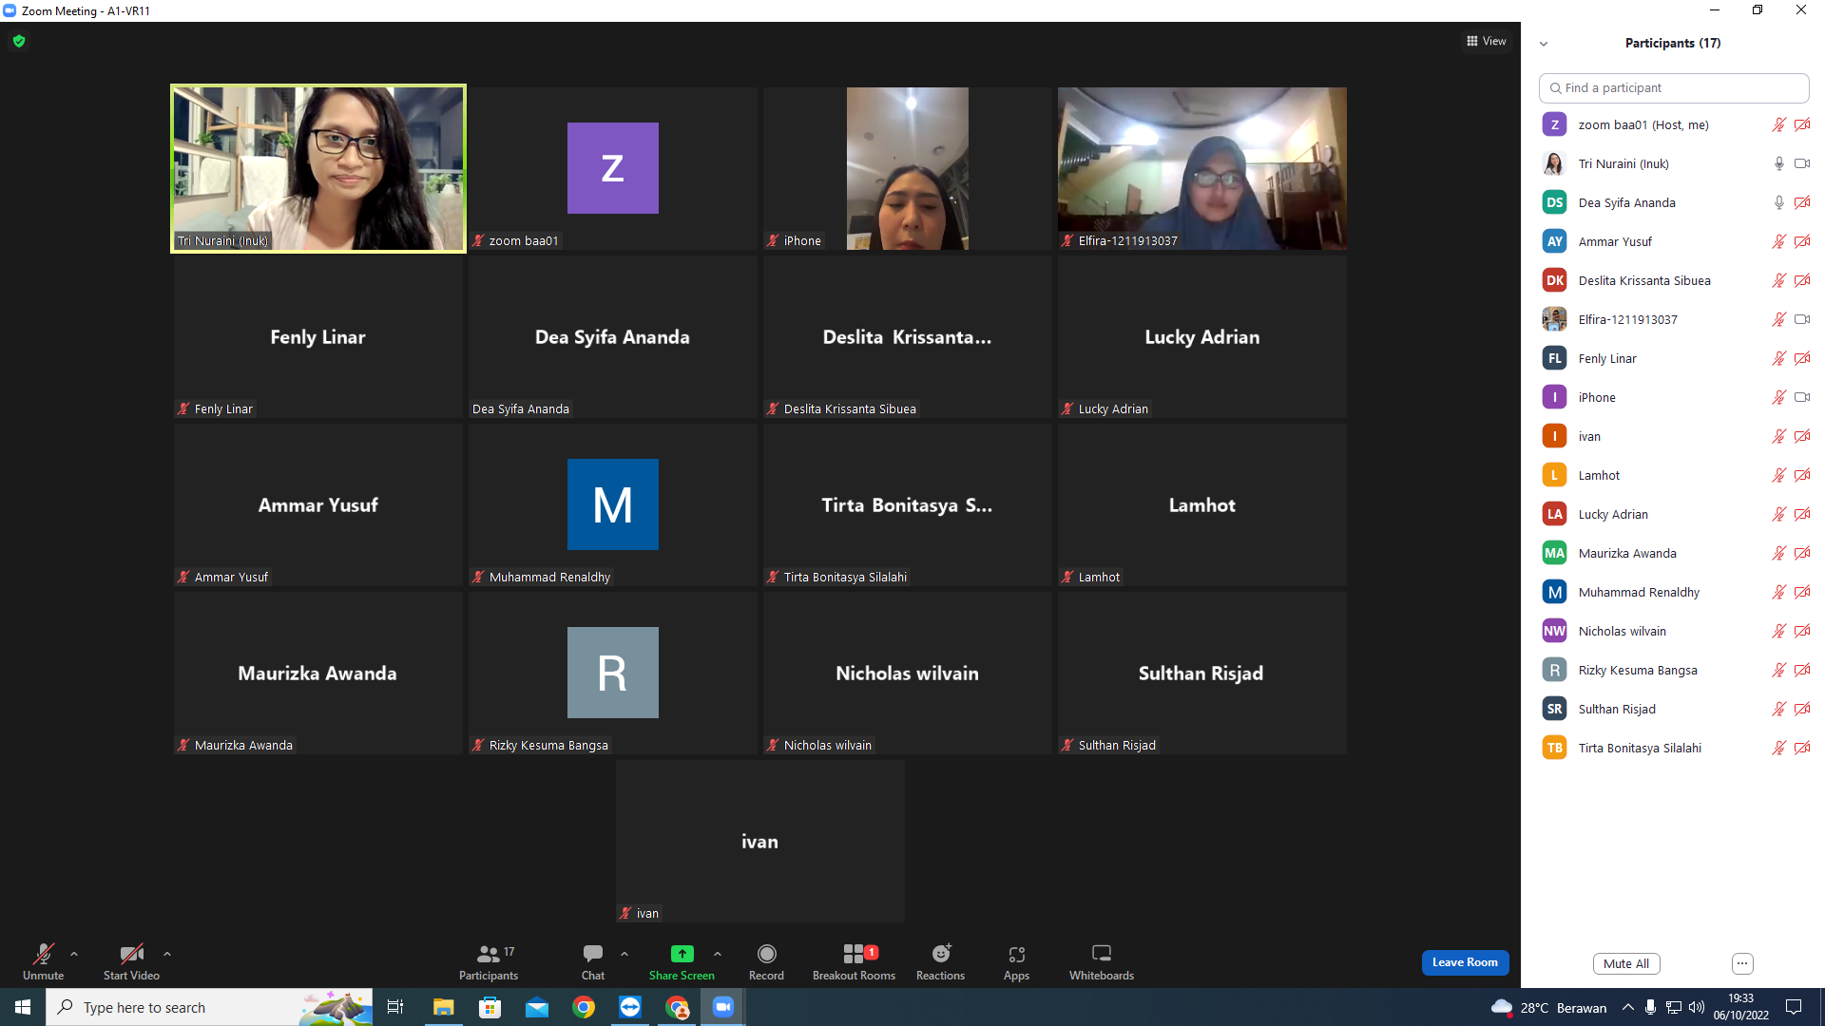Open Task View on the taskbar
This screenshot has height=1026, width=1825.
click(395, 1007)
